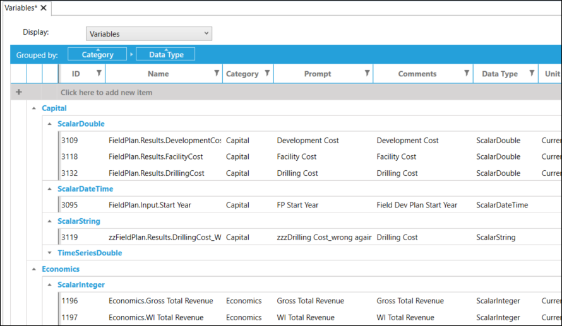
Task: Click the Category grouping button
Action: click(x=97, y=54)
